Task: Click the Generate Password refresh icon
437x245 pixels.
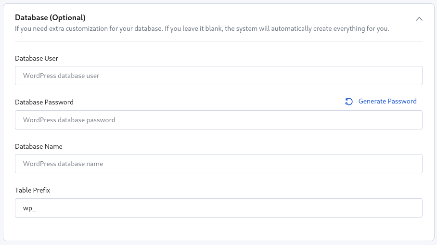Action: pyautogui.click(x=349, y=102)
